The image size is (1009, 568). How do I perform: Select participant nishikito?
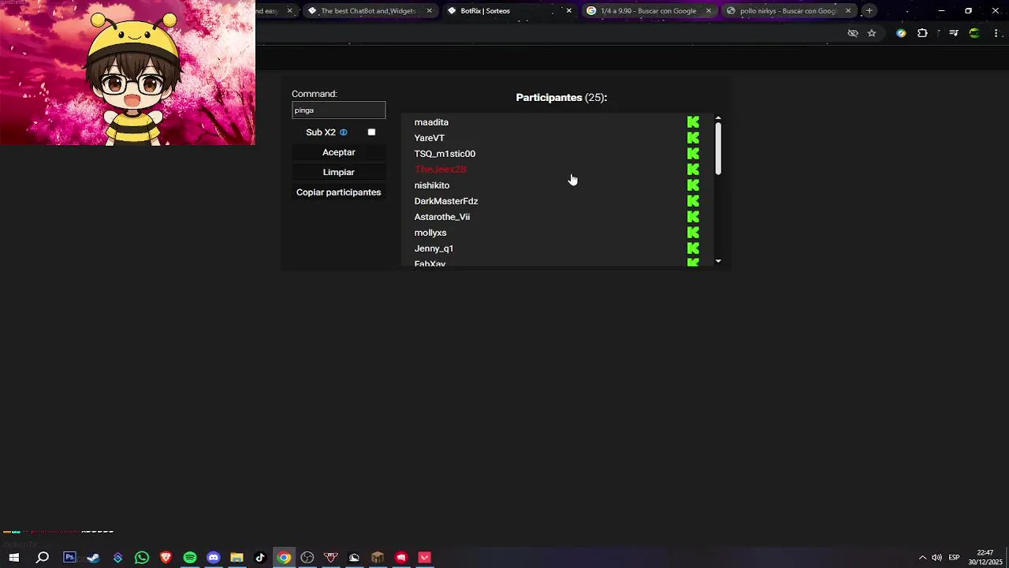click(x=432, y=185)
